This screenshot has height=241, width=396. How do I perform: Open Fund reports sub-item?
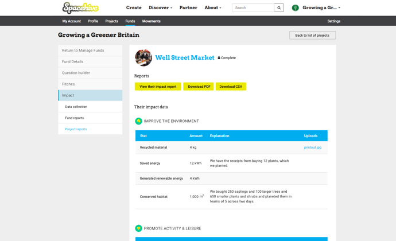click(x=90, y=118)
